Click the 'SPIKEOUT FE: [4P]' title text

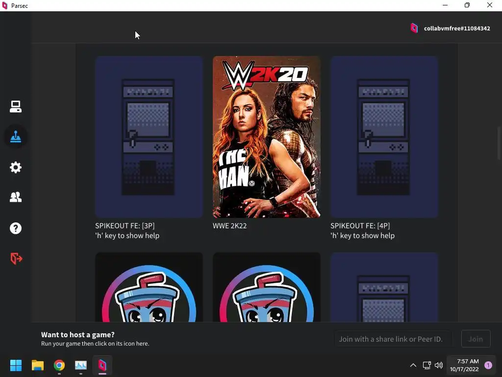360,226
